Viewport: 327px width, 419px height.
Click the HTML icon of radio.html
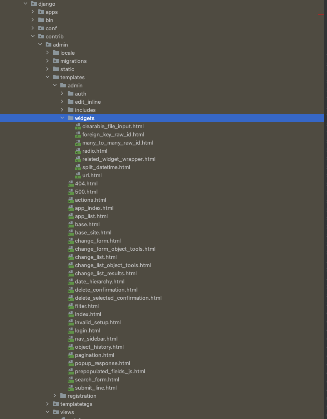pos(78,151)
